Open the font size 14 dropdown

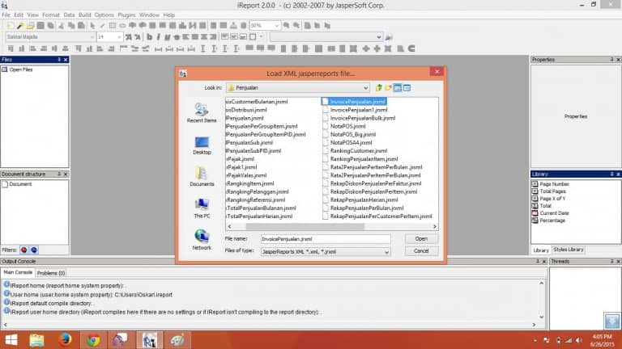pyautogui.click(x=119, y=37)
